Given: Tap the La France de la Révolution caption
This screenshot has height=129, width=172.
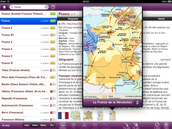Looking at the screenshot, I should pos(112,103).
